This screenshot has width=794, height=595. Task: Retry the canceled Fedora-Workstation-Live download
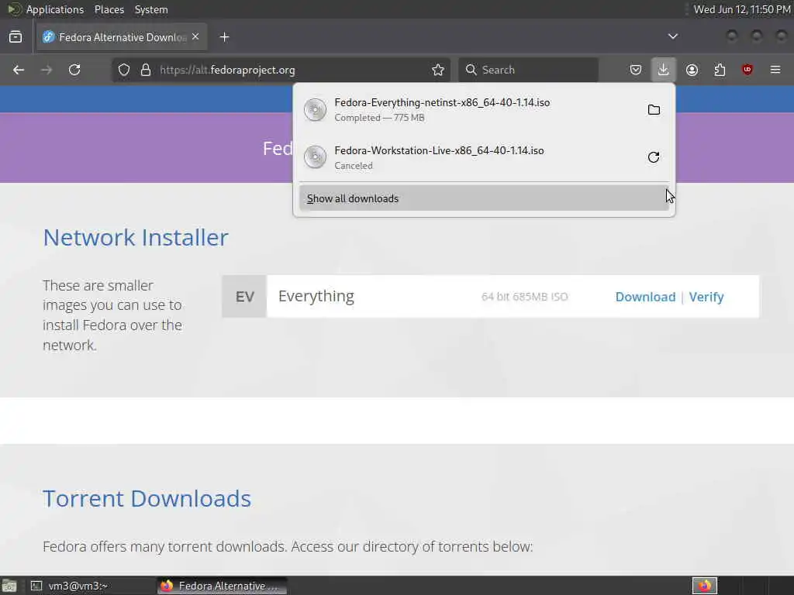coord(654,157)
